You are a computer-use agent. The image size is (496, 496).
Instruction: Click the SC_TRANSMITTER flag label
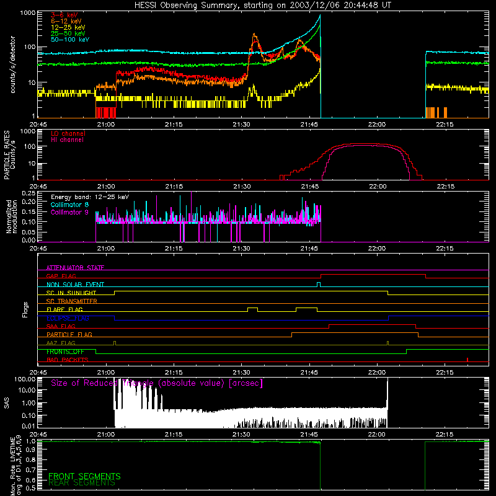point(71,301)
